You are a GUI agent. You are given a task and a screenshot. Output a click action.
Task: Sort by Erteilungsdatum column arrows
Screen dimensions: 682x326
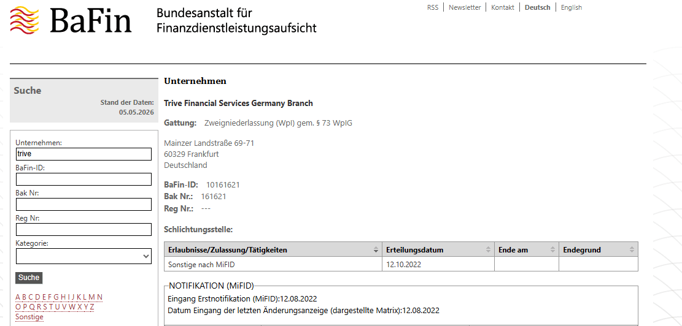click(x=489, y=249)
